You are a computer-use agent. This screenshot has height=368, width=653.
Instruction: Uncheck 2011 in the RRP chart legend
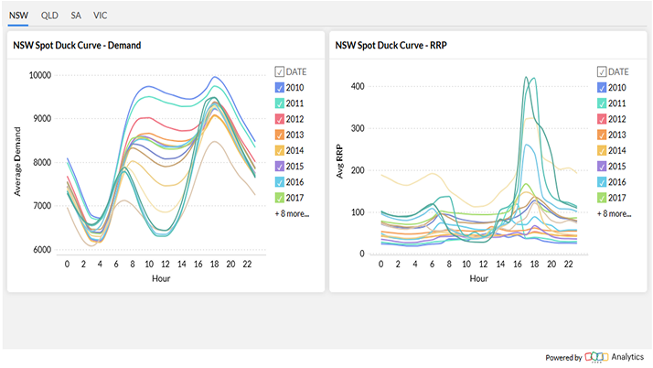601,103
